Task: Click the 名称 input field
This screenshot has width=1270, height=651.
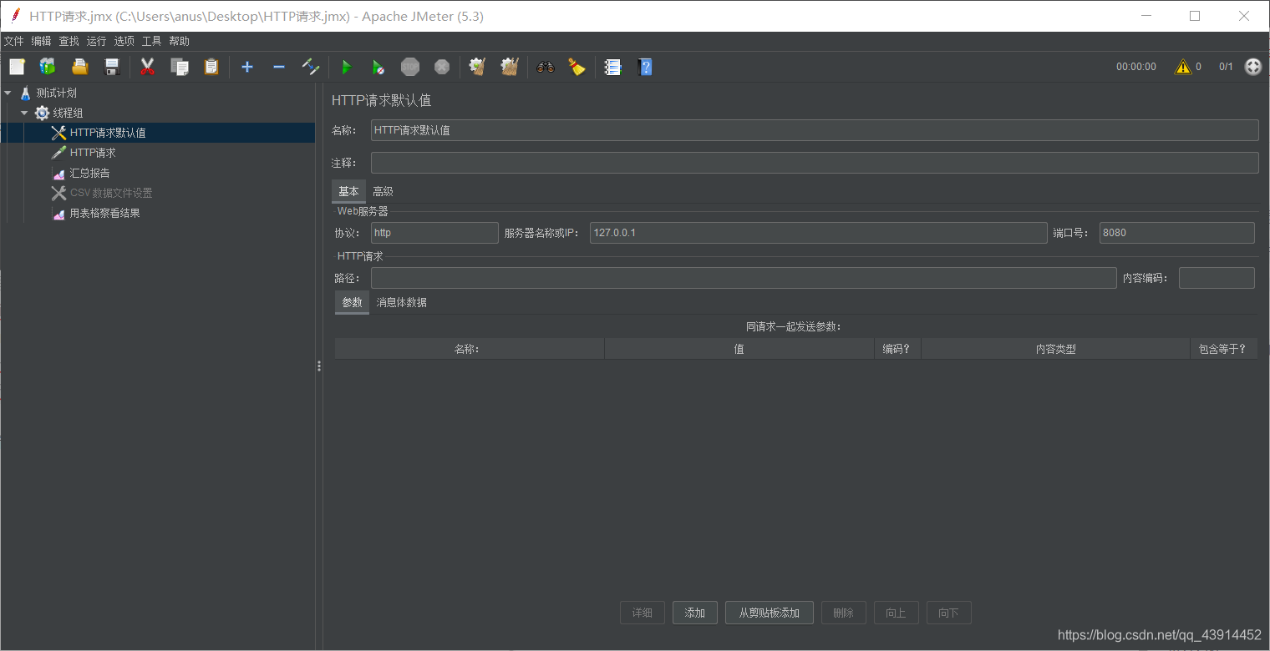Action: point(815,130)
